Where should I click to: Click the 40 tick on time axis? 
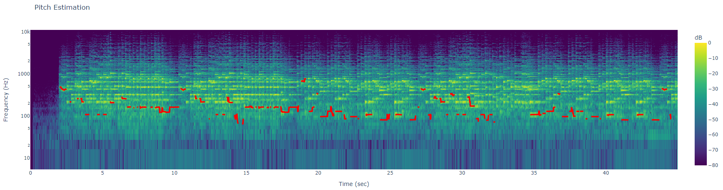(x=606, y=173)
